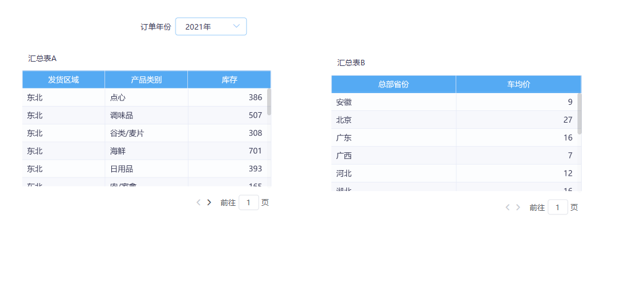Go to next page in 汇总表A

209,202
